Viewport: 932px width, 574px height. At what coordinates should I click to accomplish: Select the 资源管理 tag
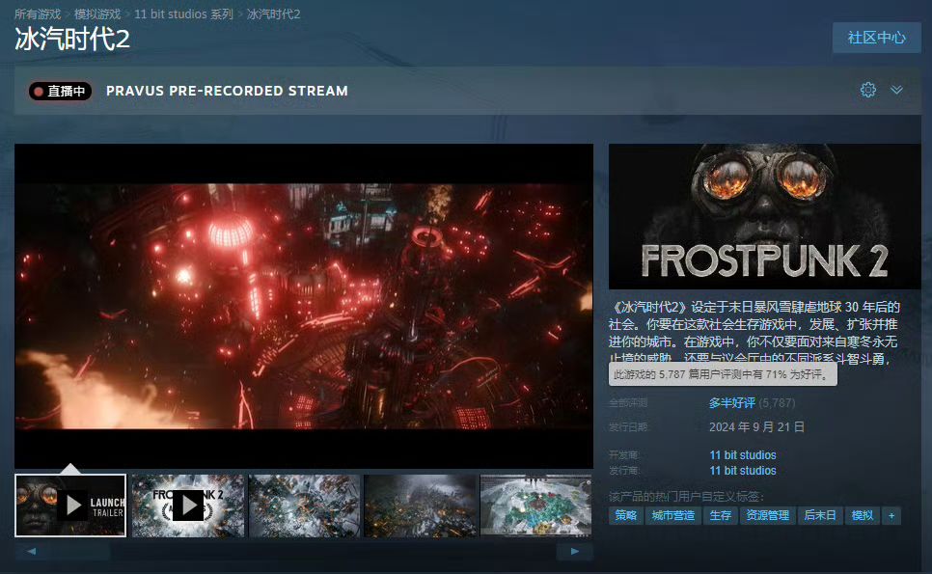click(x=767, y=515)
